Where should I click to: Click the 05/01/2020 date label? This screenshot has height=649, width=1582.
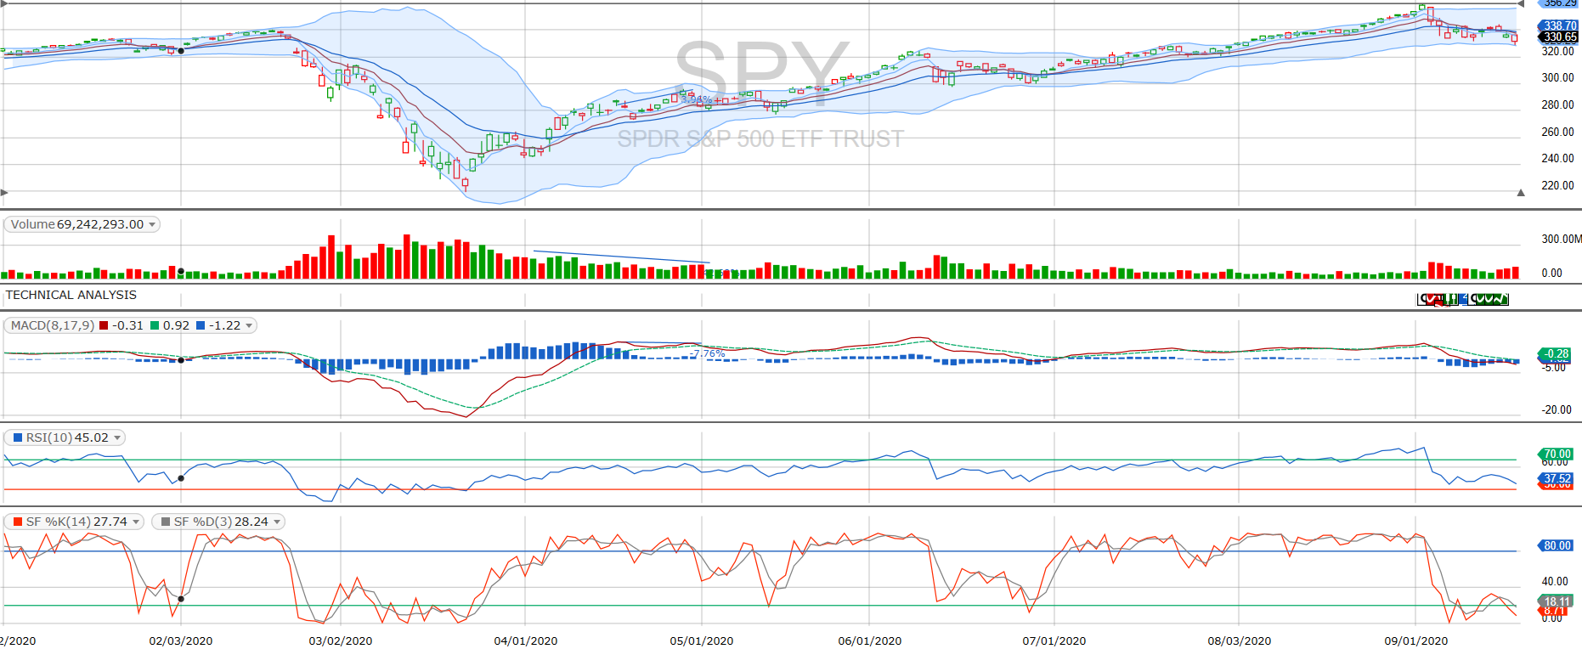[702, 641]
